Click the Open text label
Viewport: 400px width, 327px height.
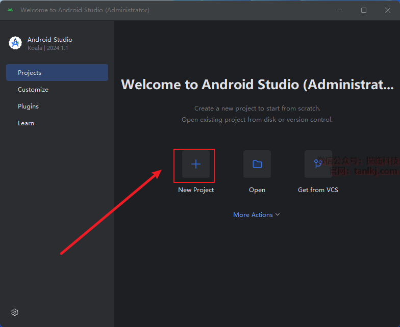(x=257, y=190)
